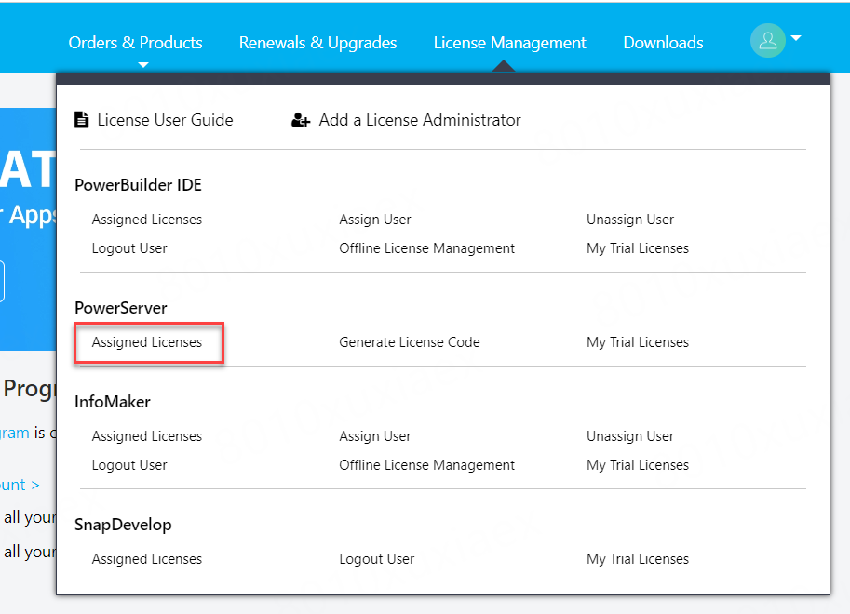Screen dimensions: 850x614
Task: Expand the dropdown arrow beside the profile avatar
Action: tap(796, 39)
